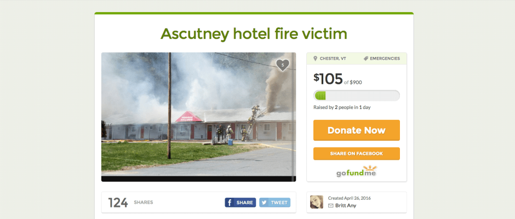Click the Facebook f icon in the Share button

(x=230, y=203)
